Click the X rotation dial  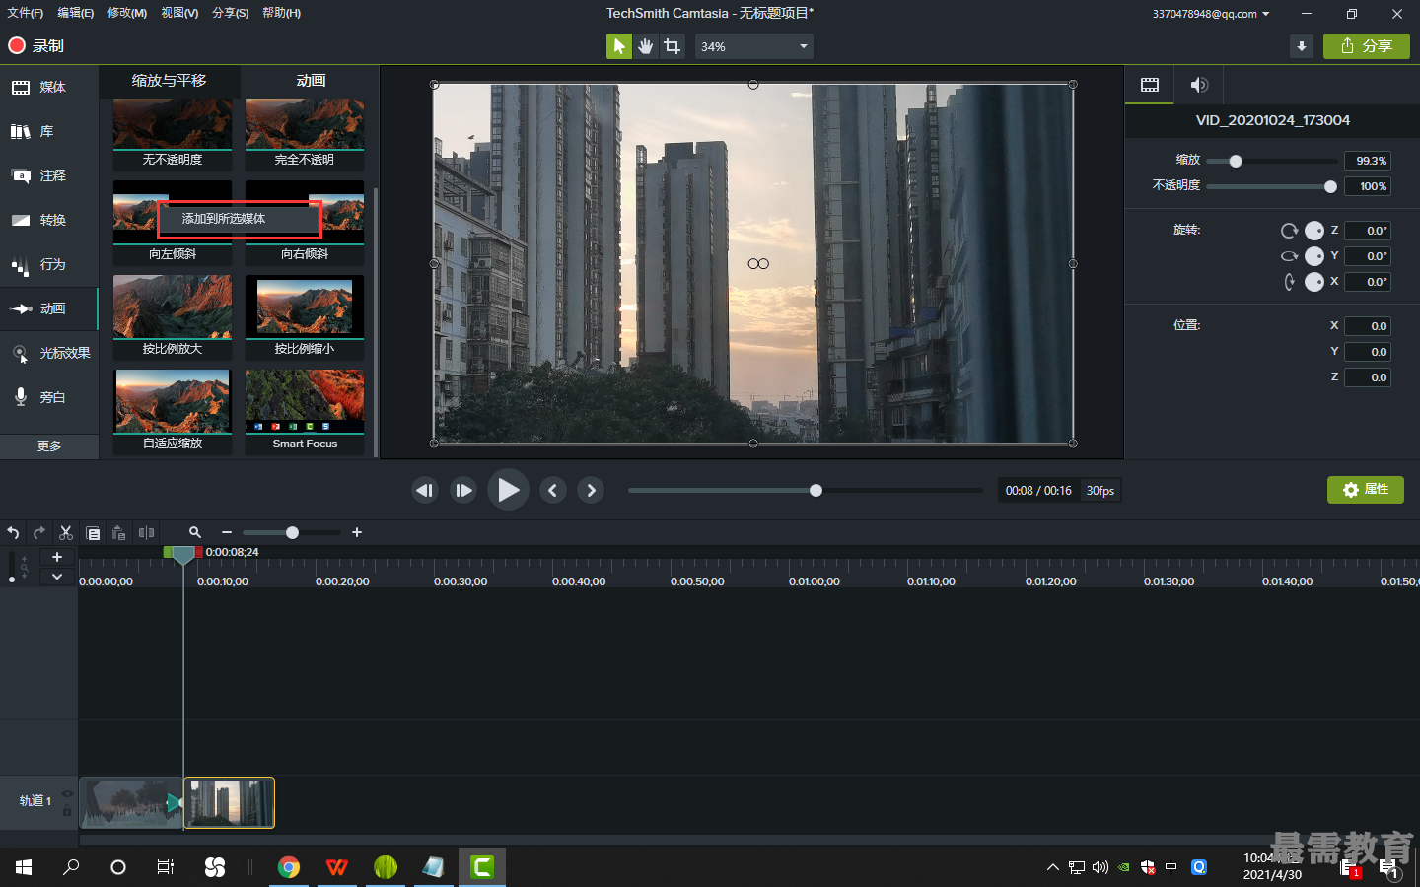pos(1314,282)
